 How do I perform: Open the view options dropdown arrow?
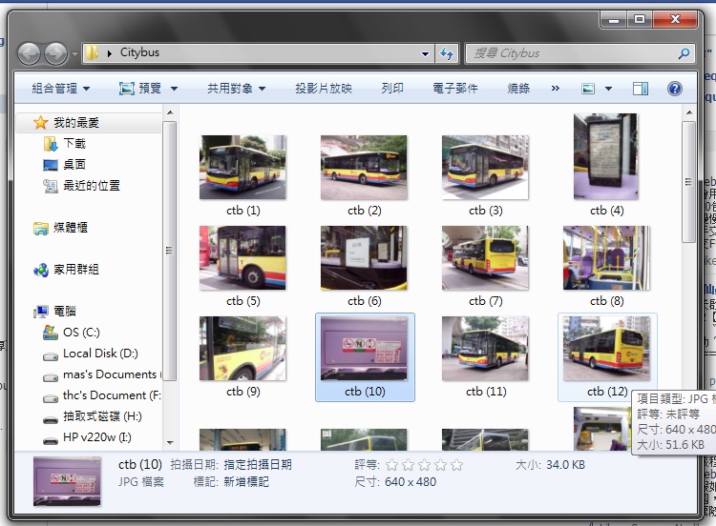click(x=608, y=89)
